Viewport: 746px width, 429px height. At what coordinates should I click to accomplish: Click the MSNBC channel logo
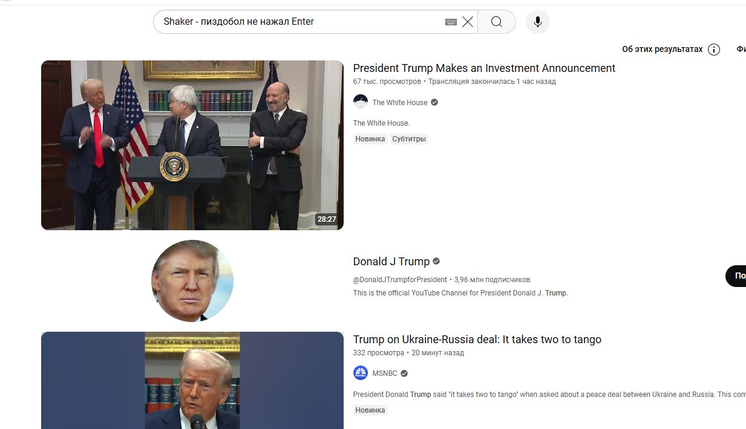(361, 373)
